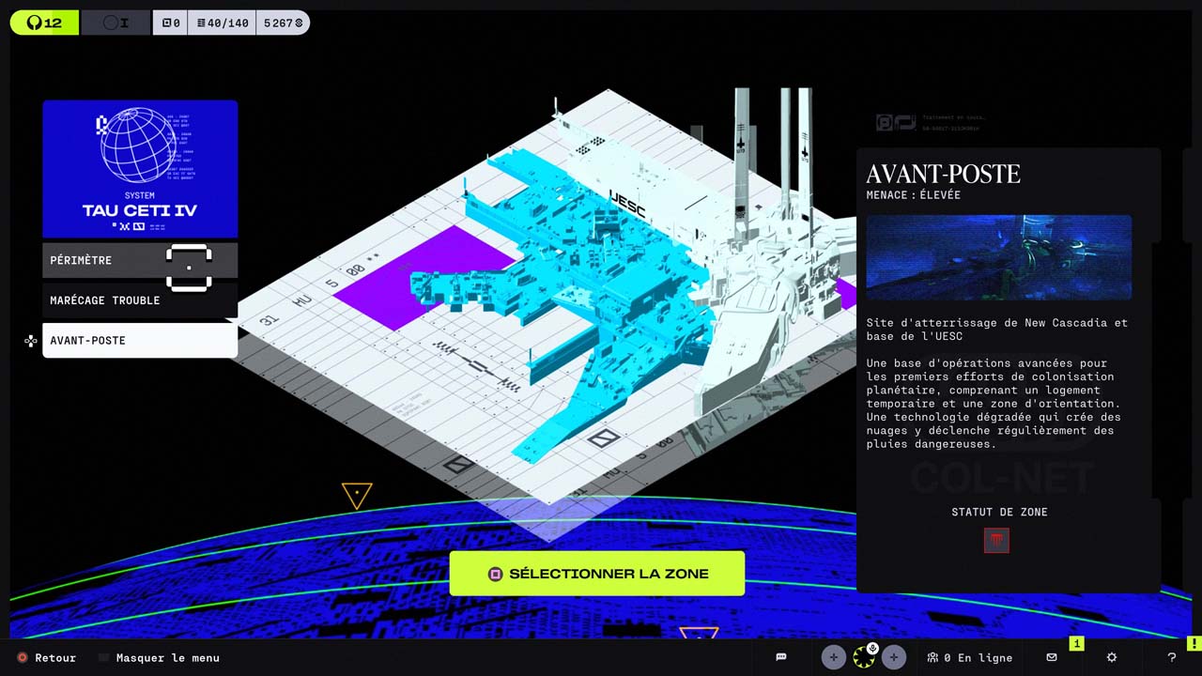Select the Avant-Poste zone entry

tap(139, 341)
